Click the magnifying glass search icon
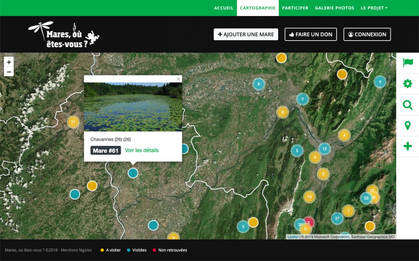Screen dimensions: 419x261 (407, 105)
